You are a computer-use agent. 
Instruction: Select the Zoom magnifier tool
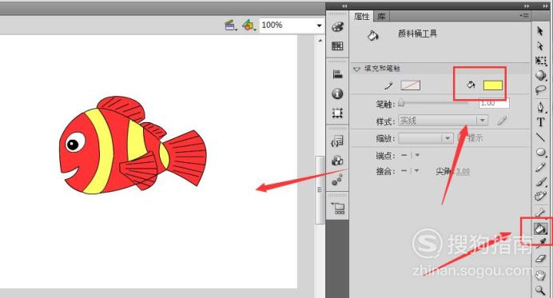pos(540,290)
